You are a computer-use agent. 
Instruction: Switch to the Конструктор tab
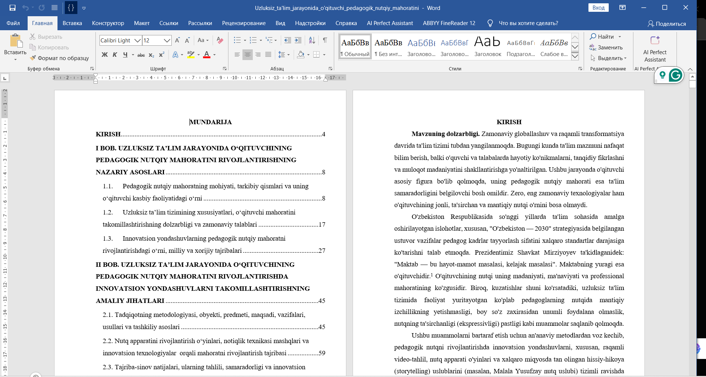click(108, 23)
